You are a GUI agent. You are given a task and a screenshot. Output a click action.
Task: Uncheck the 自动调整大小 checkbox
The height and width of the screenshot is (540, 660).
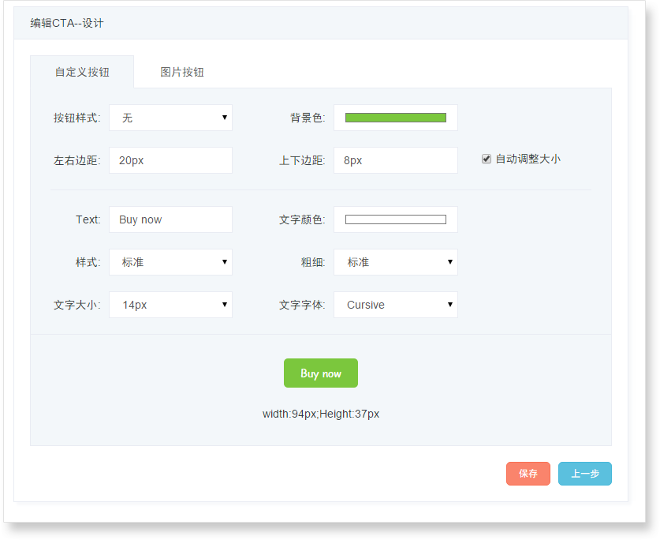[x=487, y=159]
